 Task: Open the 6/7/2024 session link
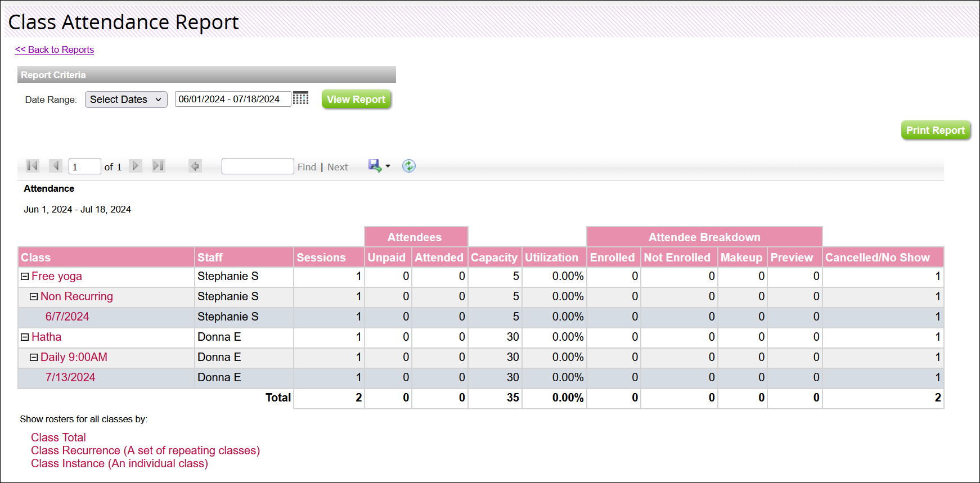click(67, 317)
